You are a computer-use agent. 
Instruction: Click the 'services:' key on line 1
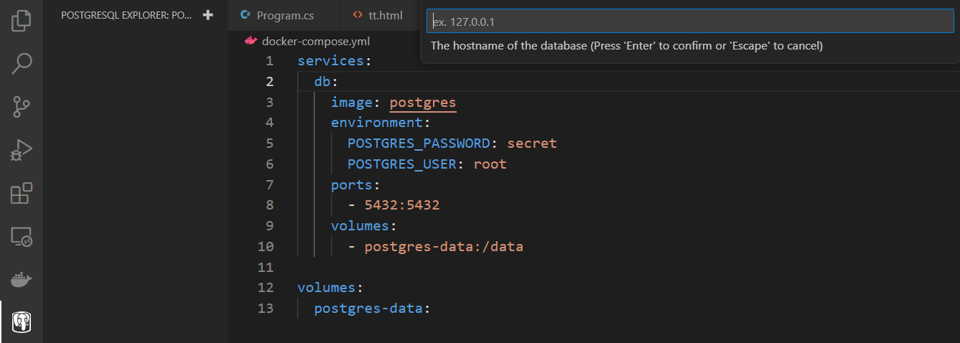tap(335, 61)
